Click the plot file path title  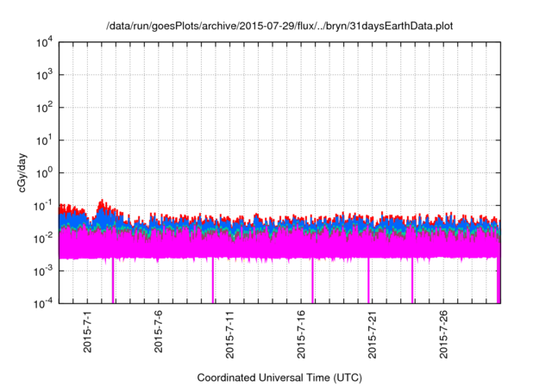coord(279,26)
